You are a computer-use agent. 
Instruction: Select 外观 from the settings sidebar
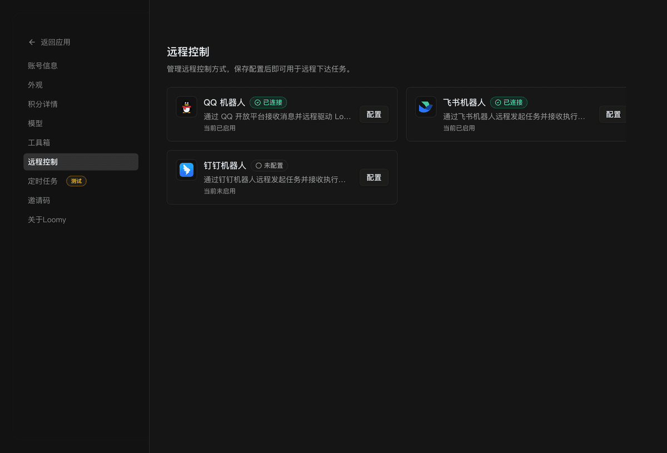[35, 84]
